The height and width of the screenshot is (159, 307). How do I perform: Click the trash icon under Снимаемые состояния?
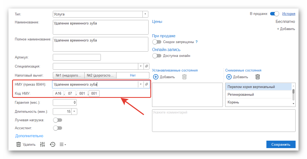tap(258, 77)
